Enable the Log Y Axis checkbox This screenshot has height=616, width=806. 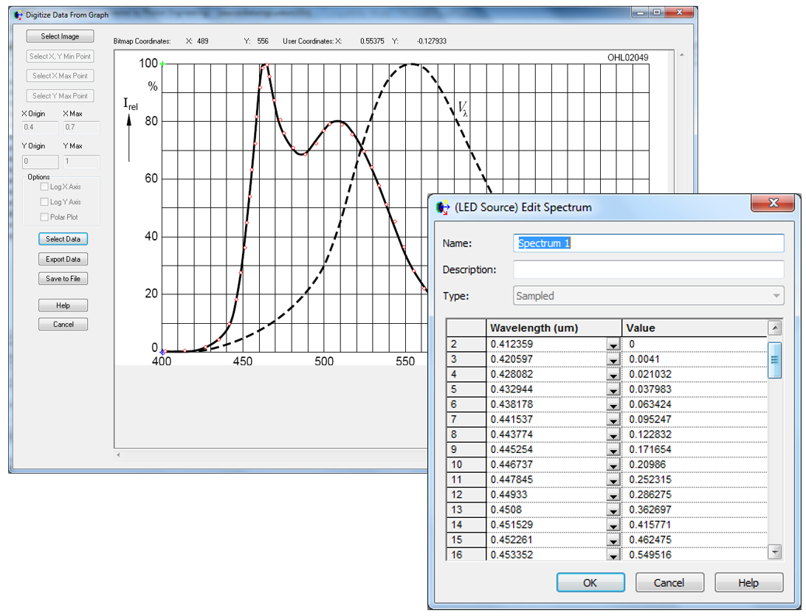(44, 202)
